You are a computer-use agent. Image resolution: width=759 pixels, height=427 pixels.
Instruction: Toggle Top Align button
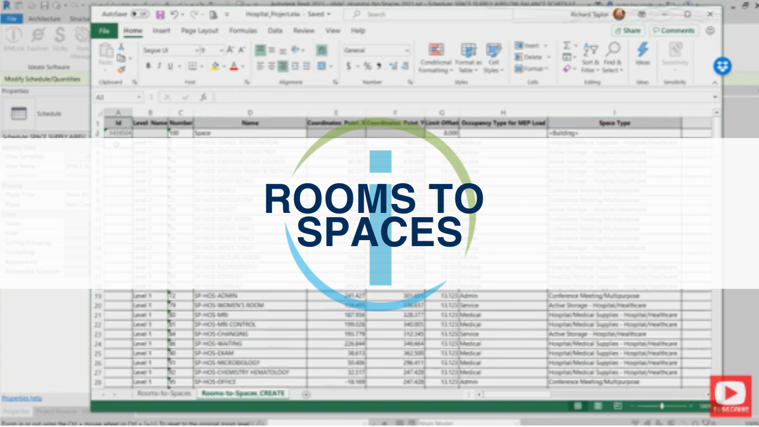pyautogui.click(x=260, y=50)
